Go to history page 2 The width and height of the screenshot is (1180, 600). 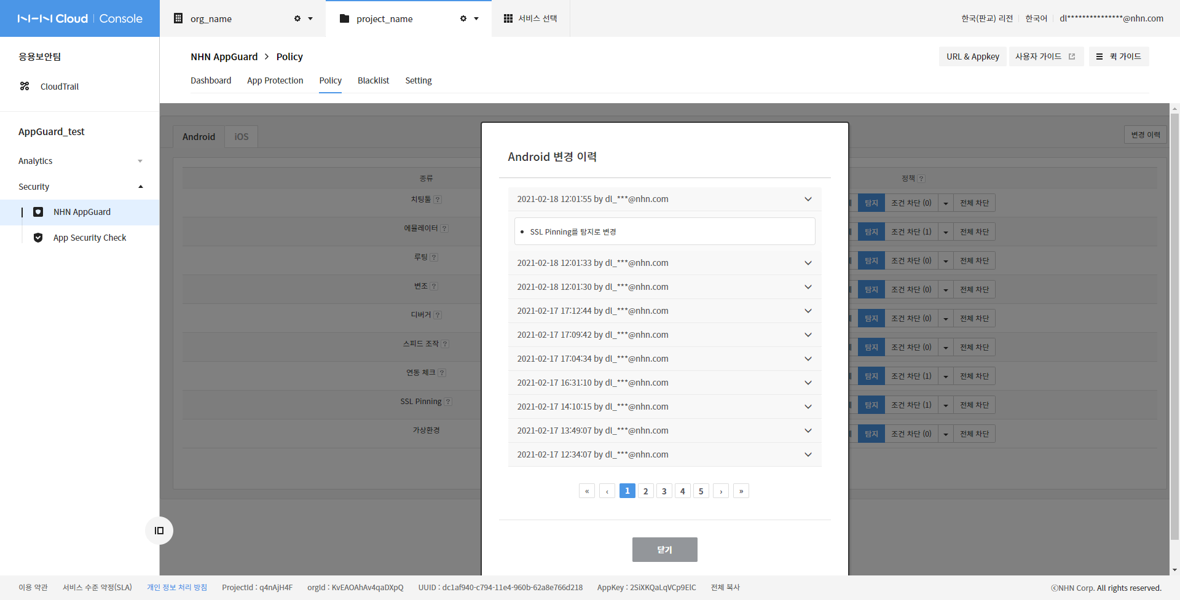[x=645, y=491]
